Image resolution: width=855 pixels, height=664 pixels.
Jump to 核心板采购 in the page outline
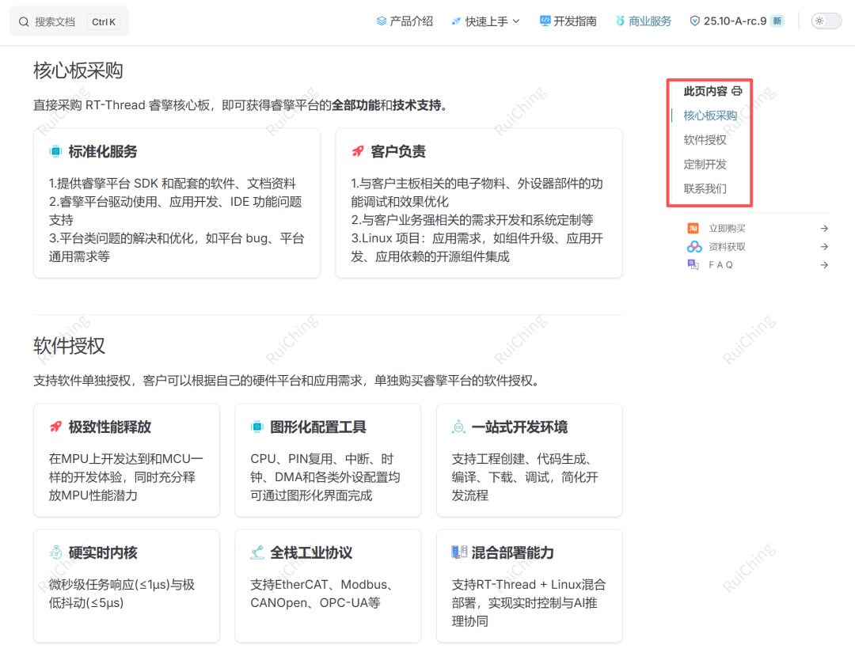point(710,116)
